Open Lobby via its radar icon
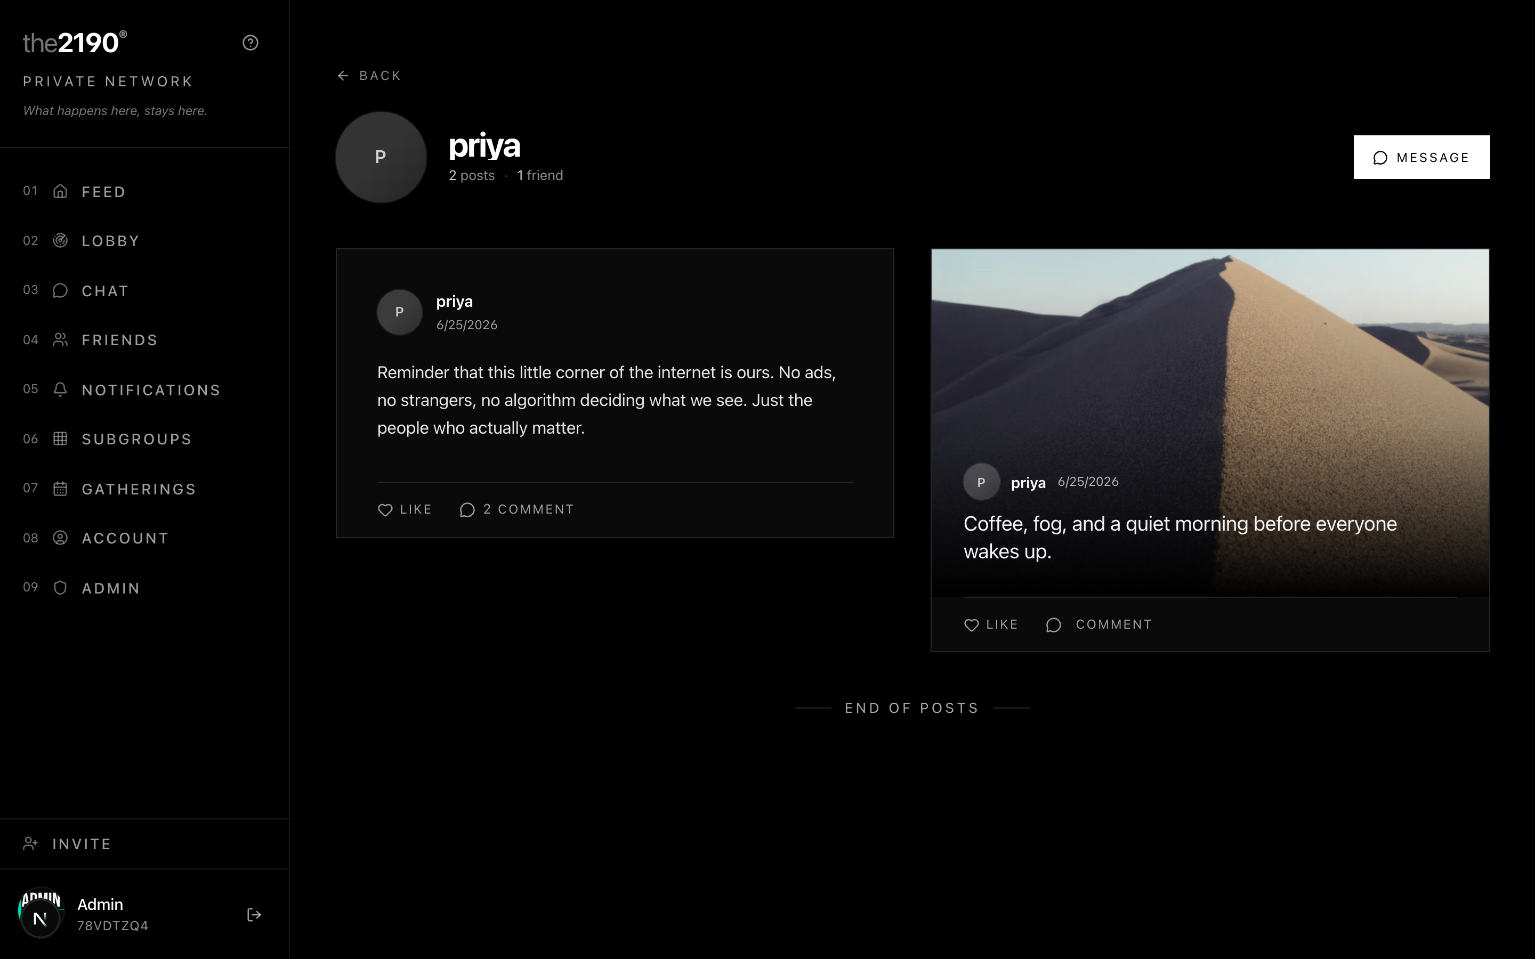 pos(60,241)
